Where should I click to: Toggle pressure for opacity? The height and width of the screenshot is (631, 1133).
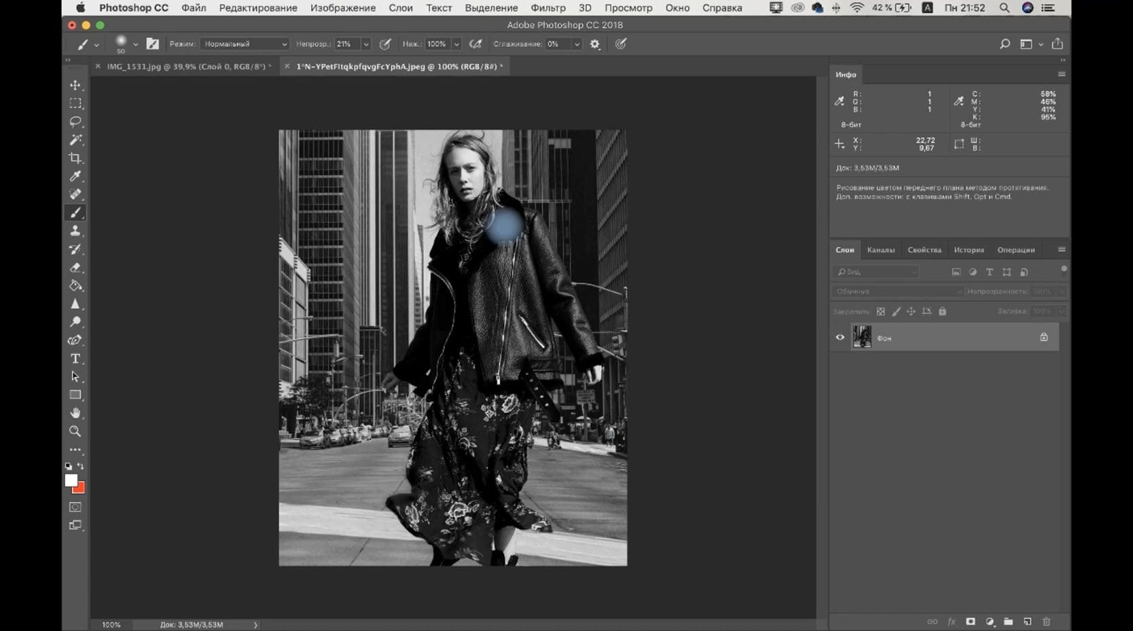[385, 44]
